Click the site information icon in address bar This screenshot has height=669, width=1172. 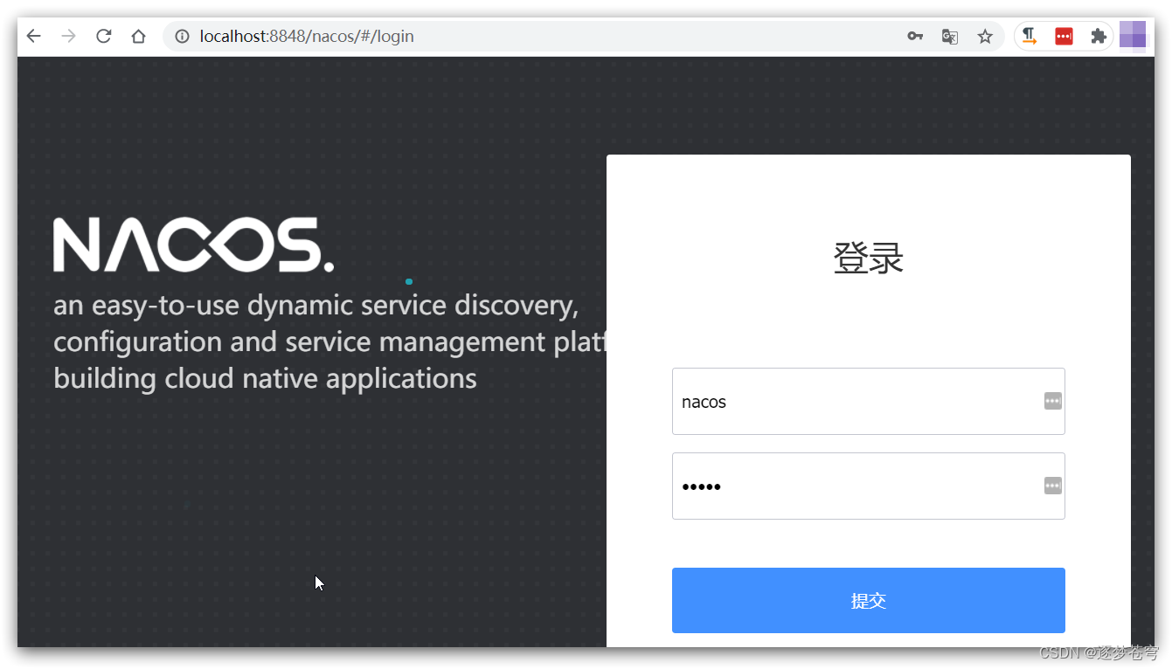(x=181, y=36)
